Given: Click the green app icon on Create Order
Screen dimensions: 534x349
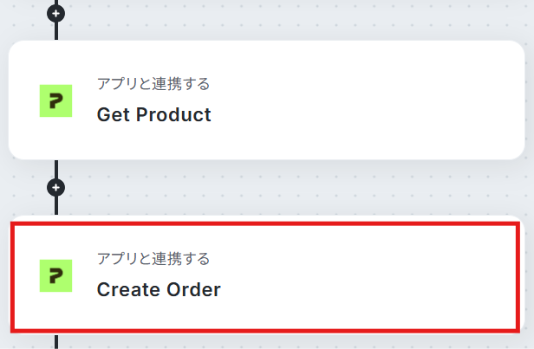Looking at the screenshot, I should coord(55,275).
